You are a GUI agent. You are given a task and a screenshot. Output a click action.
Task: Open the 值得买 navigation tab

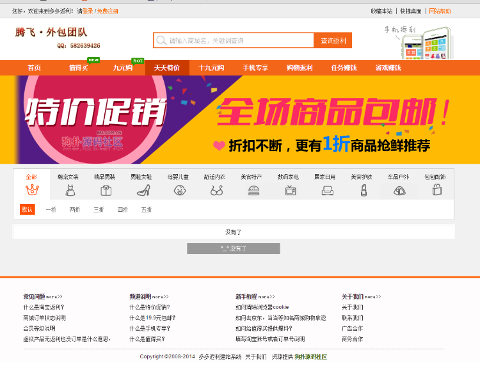pyautogui.click(x=78, y=68)
